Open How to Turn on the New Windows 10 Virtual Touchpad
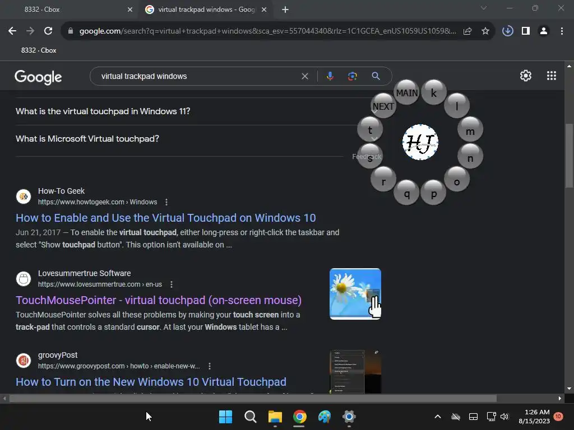Viewport: 574px width, 430px height. tap(151, 382)
